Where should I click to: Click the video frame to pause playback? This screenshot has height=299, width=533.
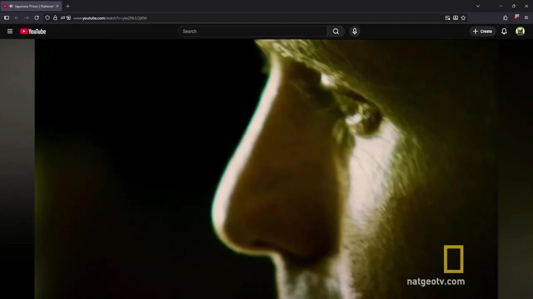pos(266,169)
